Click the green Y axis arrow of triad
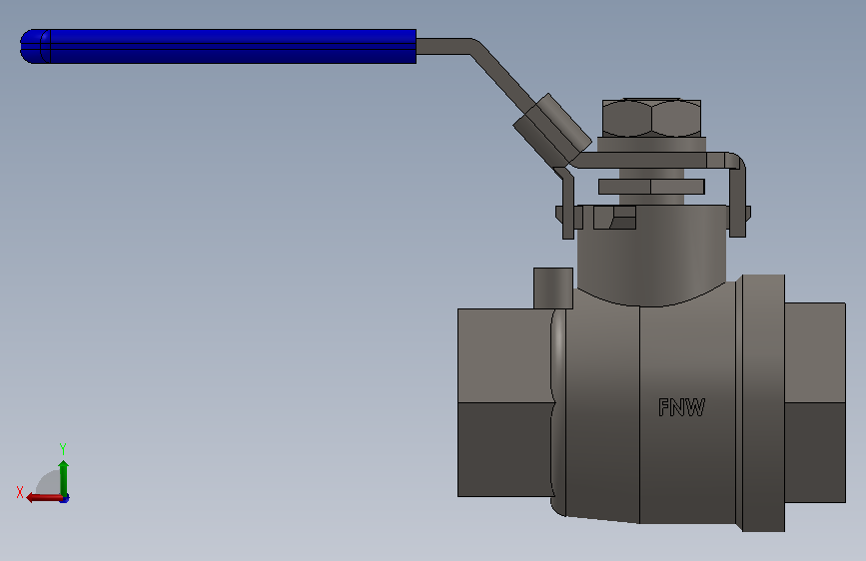The width and height of the screenshot is (866, 561). [x=64, y=477]
